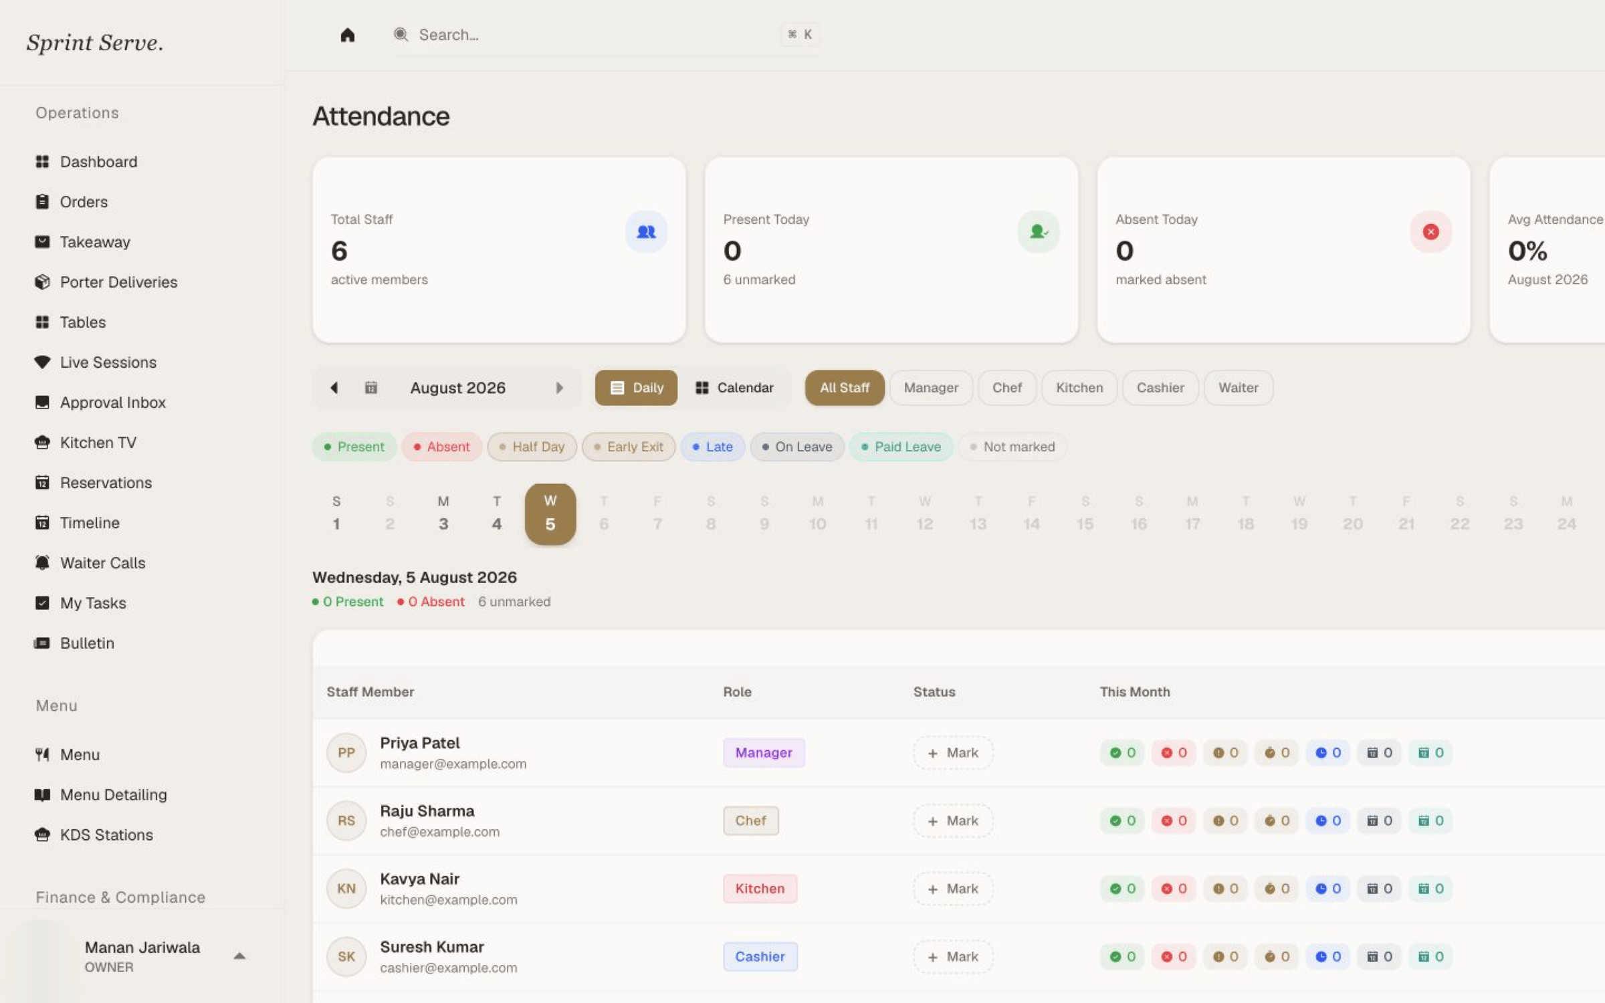Image resolution: width=1605 pixels, height=1003 pixels.
Task: Click the On Leave legend chip
Action: tap(797, 447)
